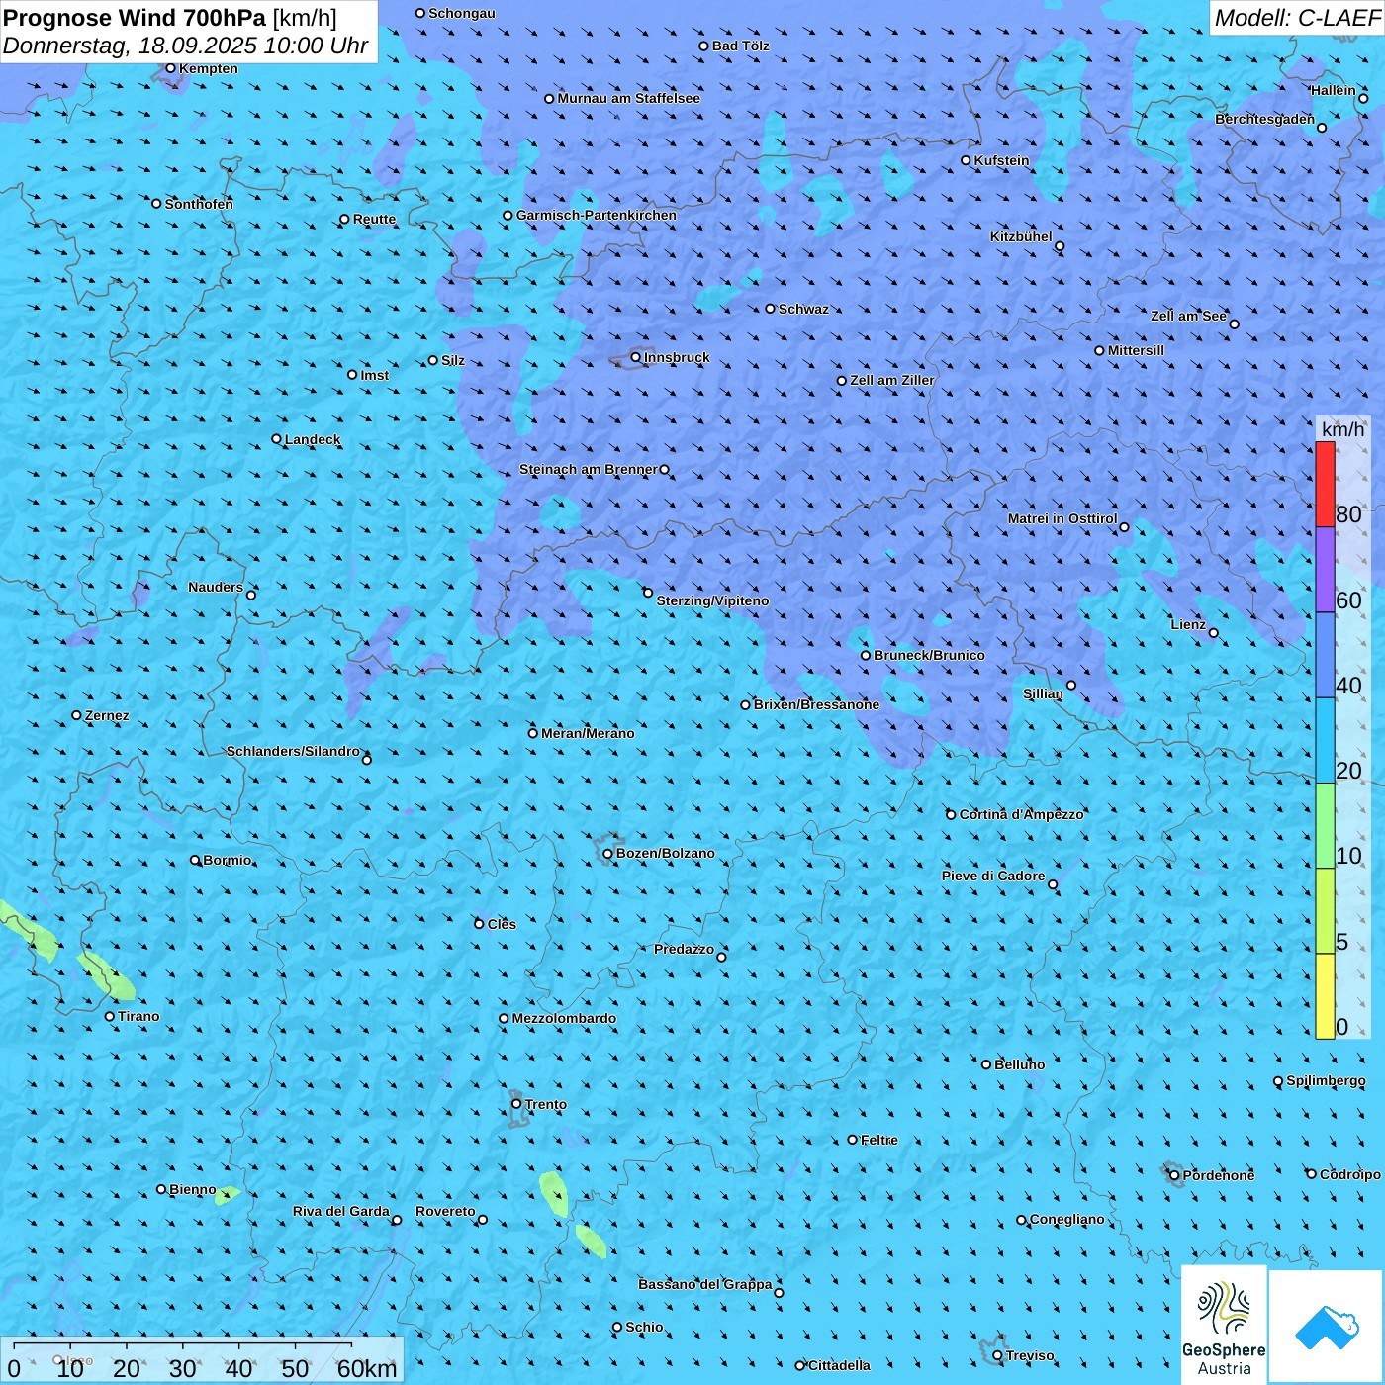Choose the lime 5–10 legend swatch
Screen dimensions: 1385x1385
[1325, 911]
